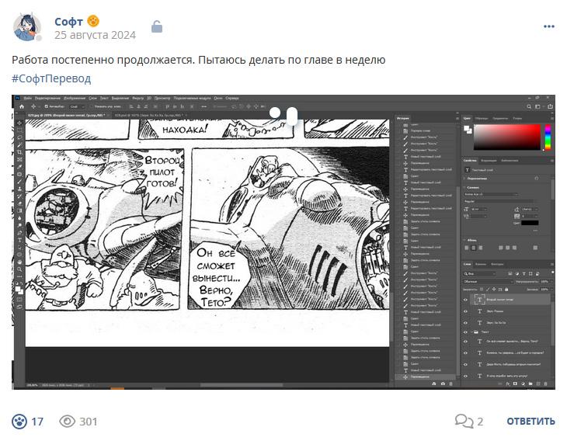Click the history snapshot camera icon
The height and width of the screenshot is (441, 567).
tap(443, 384)
